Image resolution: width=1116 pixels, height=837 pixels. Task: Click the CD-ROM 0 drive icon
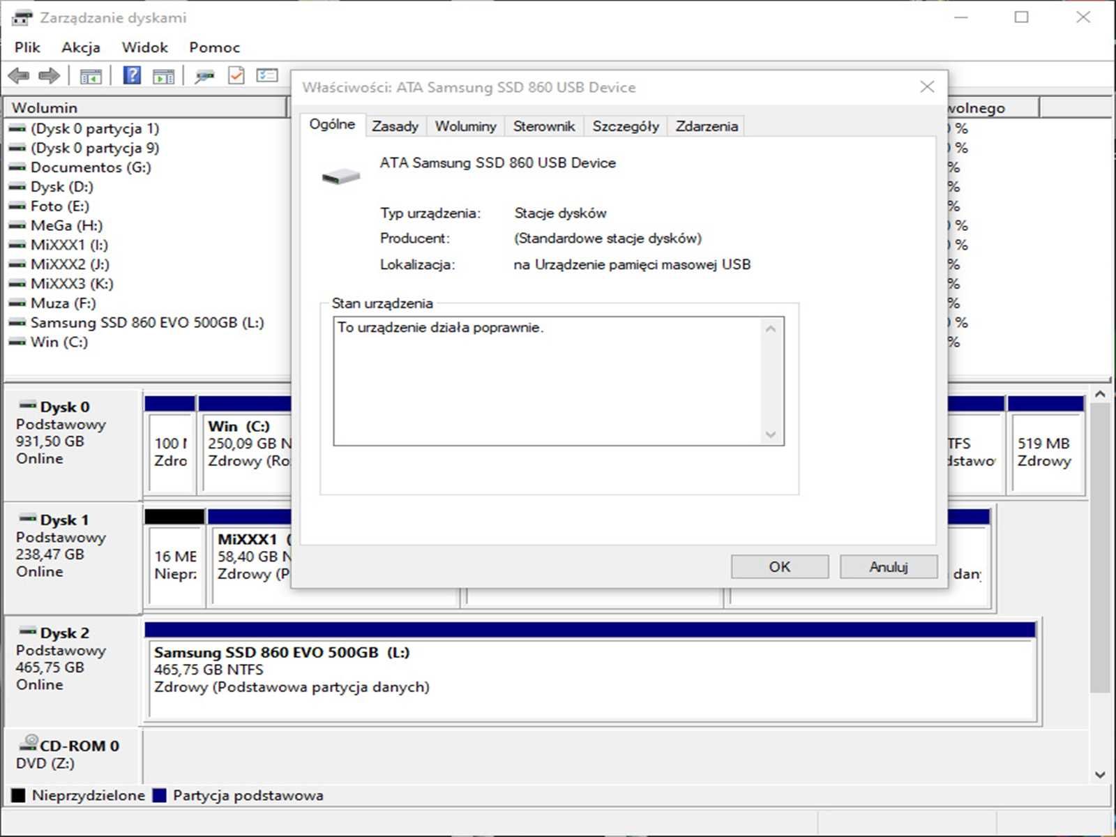29,743
